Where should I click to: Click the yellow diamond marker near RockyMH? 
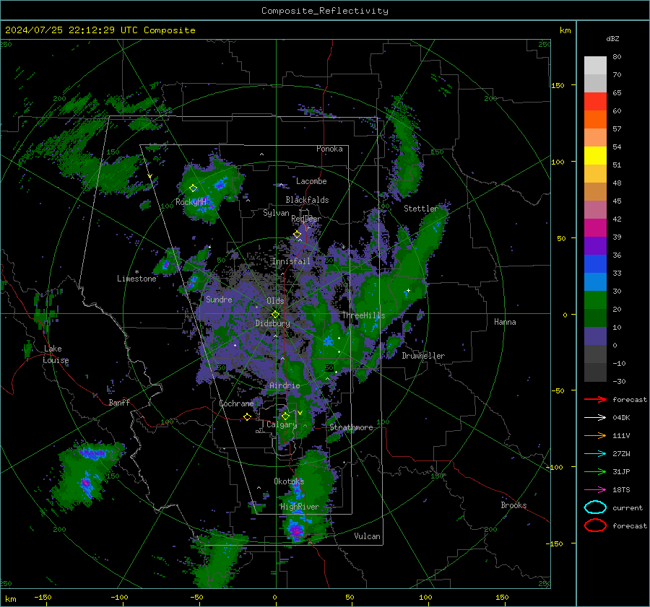click(193, 188)
